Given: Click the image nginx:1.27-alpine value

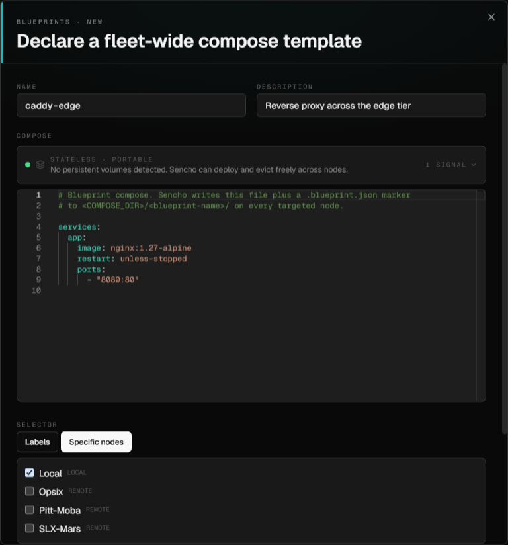Looking at the screenshot, I should 151,248.
